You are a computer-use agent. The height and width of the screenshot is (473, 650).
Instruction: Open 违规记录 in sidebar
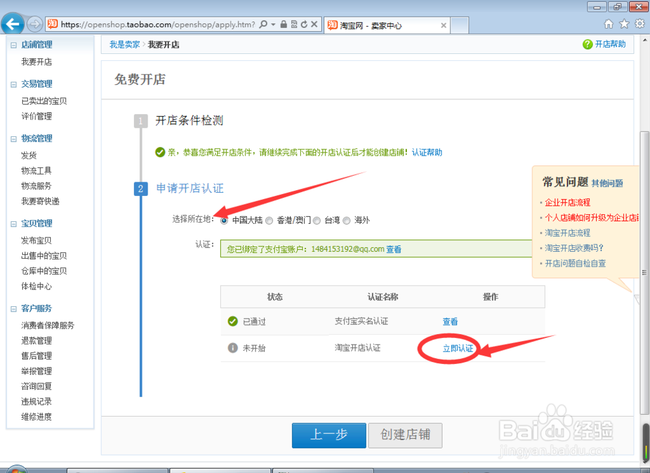coord(36,402)
